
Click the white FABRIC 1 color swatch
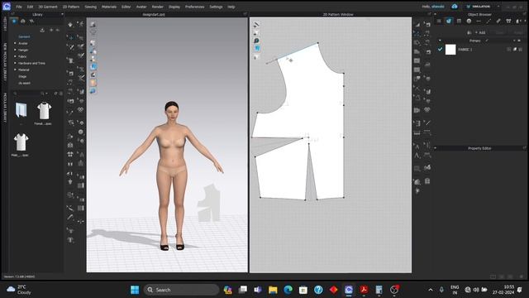pos(450,50)
